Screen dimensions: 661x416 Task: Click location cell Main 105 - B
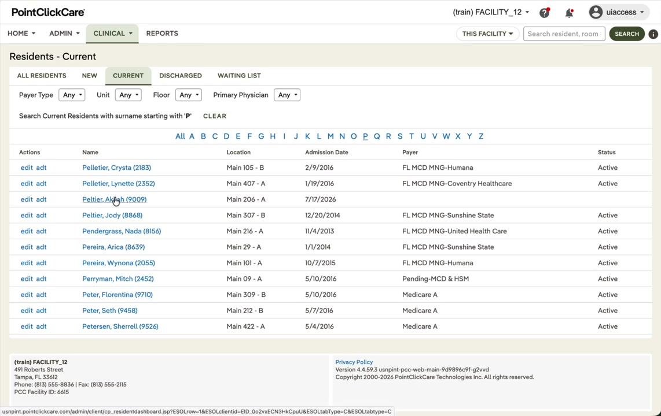coord(245,168)
